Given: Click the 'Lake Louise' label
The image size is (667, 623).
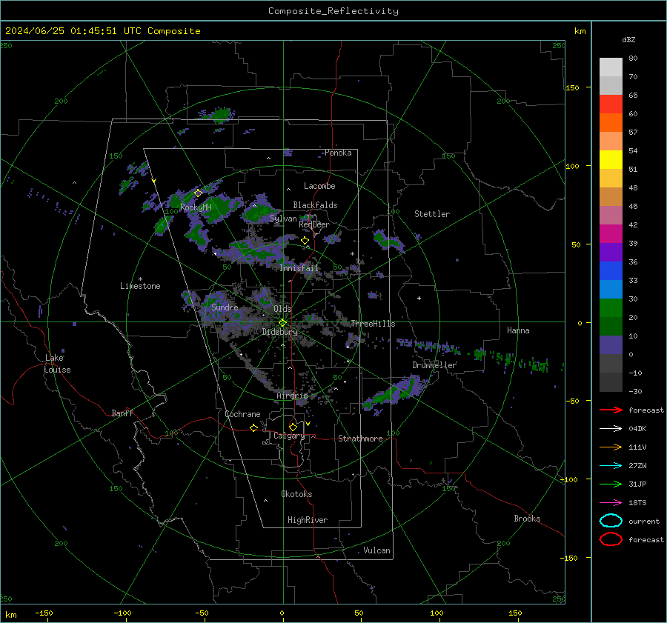Looking at the screenshot, I should tap(57, 364).
